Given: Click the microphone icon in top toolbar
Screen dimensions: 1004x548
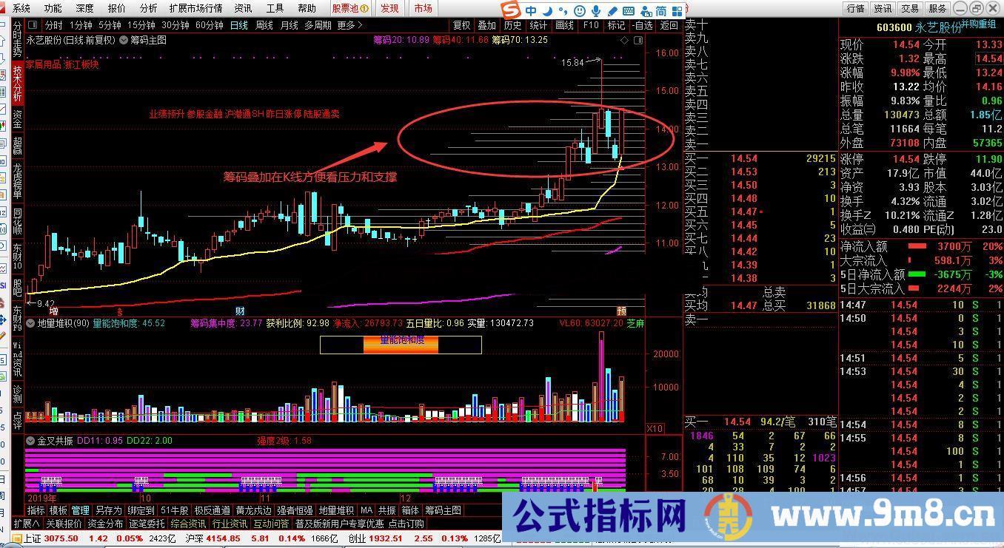Looking at the screenshot, I should [x=596, y=9].
